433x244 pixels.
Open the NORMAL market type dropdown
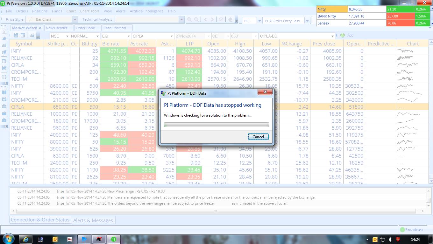click(x=97, y=36)
